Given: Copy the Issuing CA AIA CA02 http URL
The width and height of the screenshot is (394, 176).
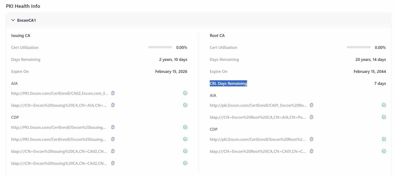Looking at the screenshot, I should click(113, 93).
